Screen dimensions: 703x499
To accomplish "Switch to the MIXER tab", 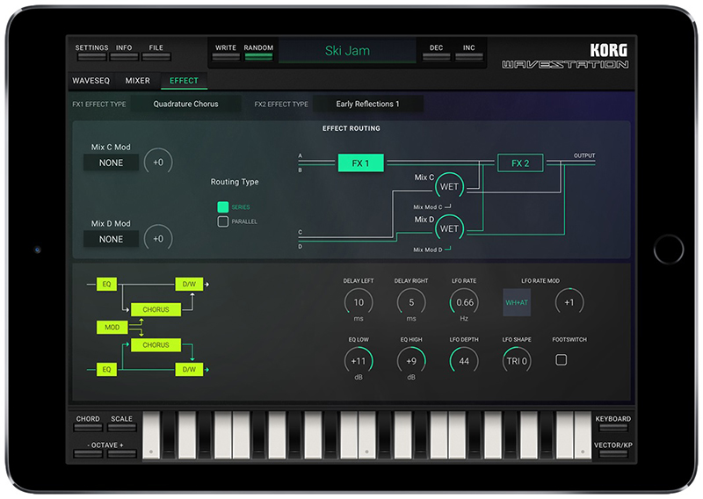I will pyautogui.click(x=138, y=81).
